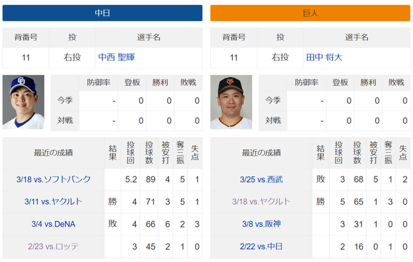Click the 選手名 column header for 巨人
Screen dimensions: 413x262
[x=356, y=37]
